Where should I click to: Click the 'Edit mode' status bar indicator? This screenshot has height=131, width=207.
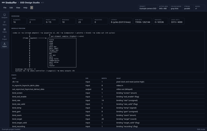point(201,129)
